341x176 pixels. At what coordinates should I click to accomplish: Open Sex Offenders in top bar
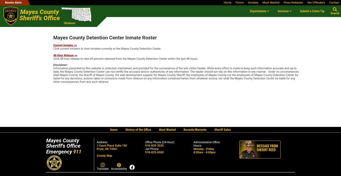[x=316, y=3]
